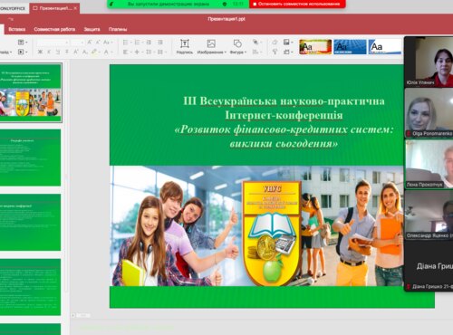
Task: Select the second slide thumbnail
Action: click(30, 158)
